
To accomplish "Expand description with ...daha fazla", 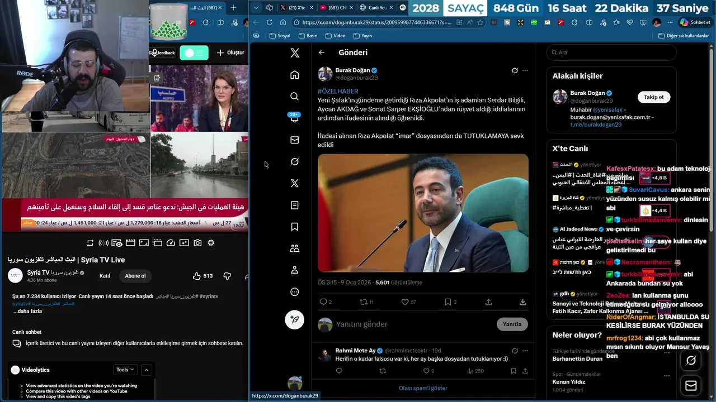I will coord(28,311).
